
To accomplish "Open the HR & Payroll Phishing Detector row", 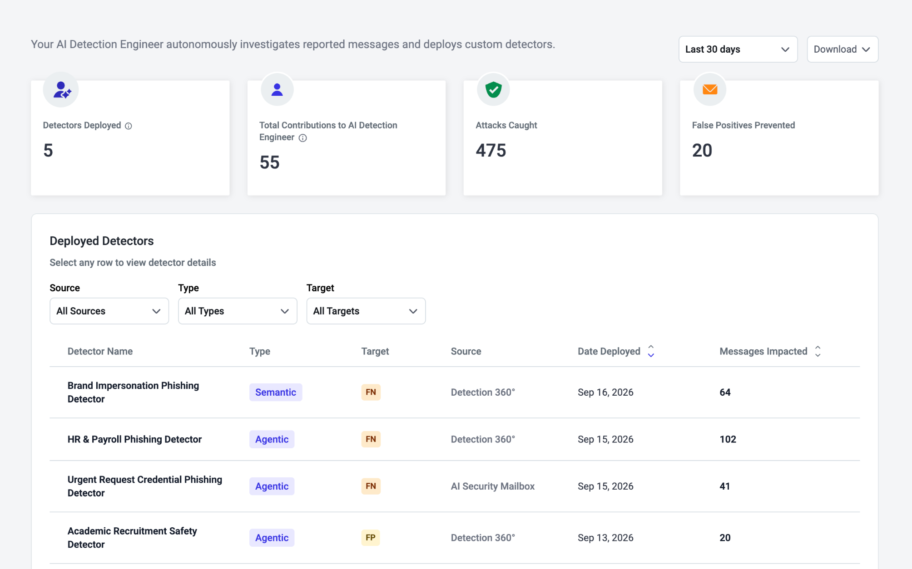I will [455, 439].
